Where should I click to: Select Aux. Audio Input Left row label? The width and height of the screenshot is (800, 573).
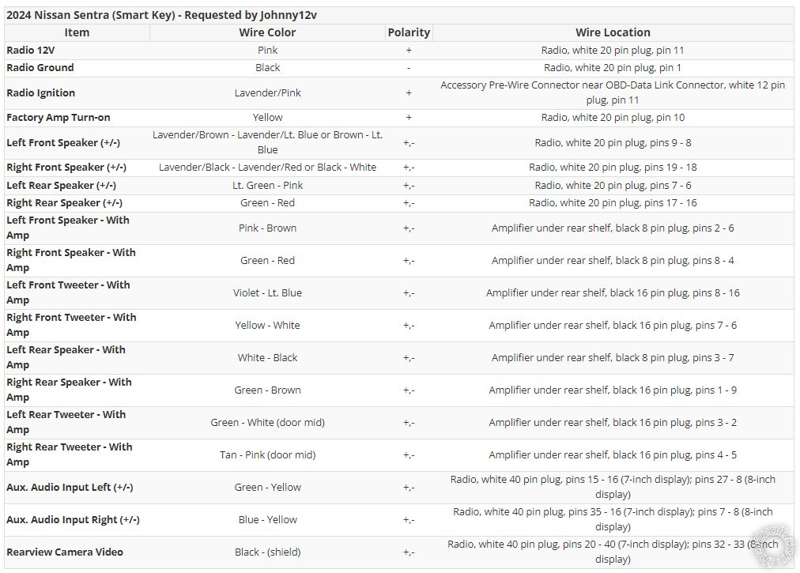pos(70,488)
